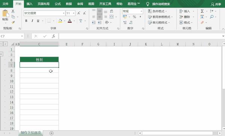
Task: Switch to 公式 tab
Action: (x=58, y=4)
